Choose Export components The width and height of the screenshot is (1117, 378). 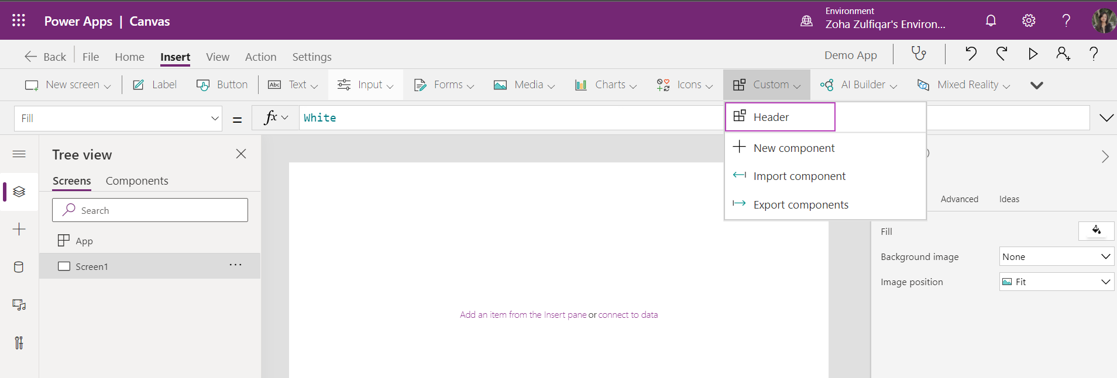coord(825,204)
